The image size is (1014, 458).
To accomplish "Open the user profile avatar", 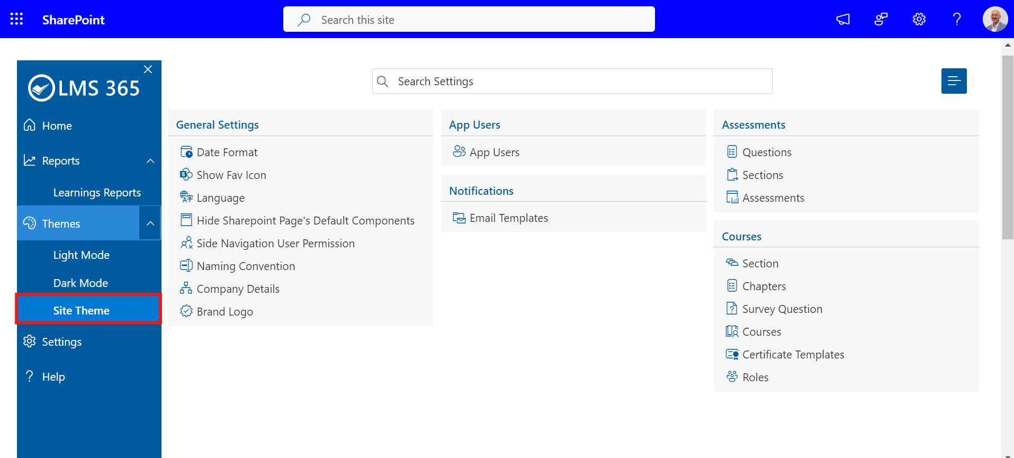I will tap(995, 20).
